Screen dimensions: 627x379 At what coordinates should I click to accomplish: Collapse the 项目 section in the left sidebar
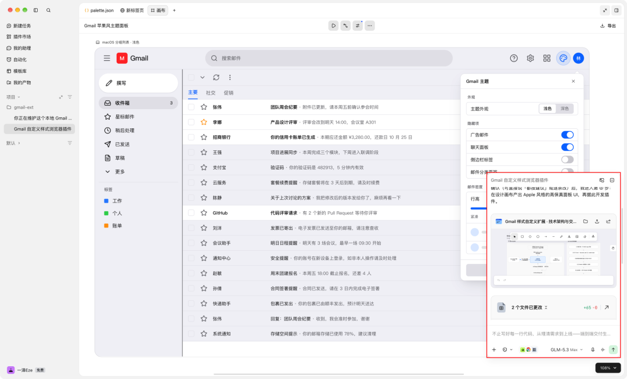click(x=13, y=97)
